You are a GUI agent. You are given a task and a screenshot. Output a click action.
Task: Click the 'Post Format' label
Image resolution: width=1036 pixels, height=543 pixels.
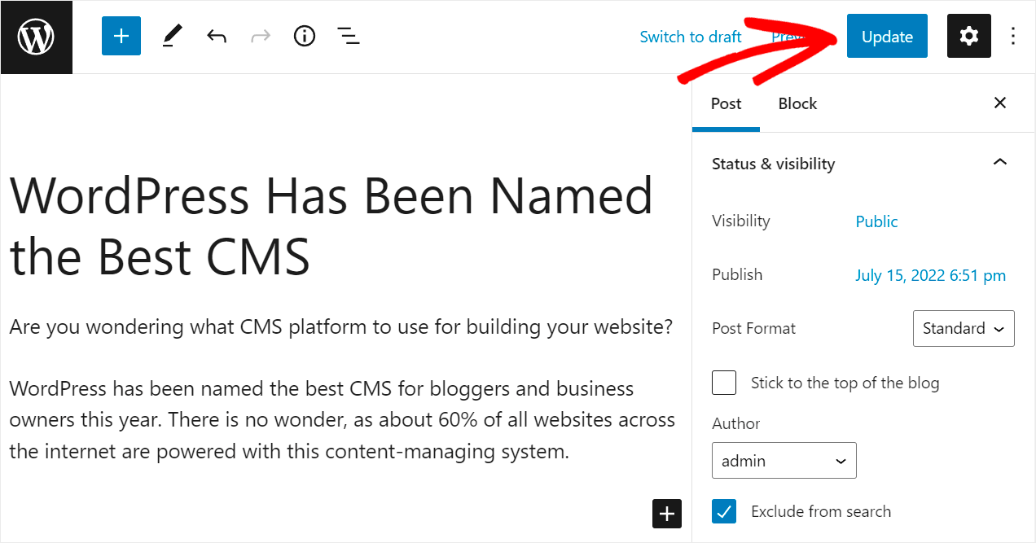click(753, 328)
